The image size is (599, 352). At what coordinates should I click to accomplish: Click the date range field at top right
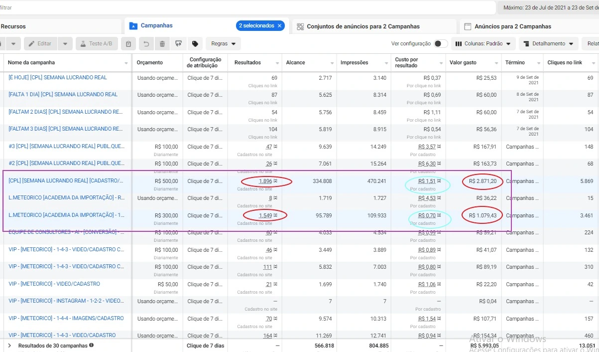(x=548, y=8)
